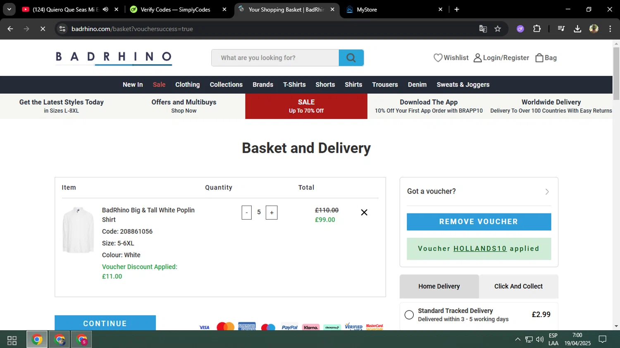Open the shopping Bag icon
Viewport: 620px width, 348px height.
[539, 58]
